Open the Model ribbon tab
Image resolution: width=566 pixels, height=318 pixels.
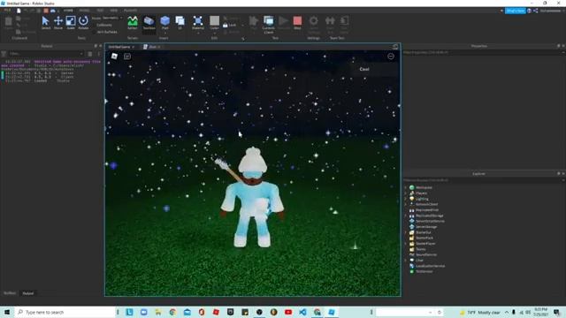tap(84, 11)
